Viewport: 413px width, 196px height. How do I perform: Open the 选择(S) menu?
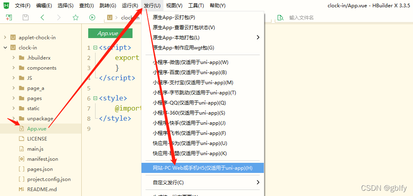point(65,6)
